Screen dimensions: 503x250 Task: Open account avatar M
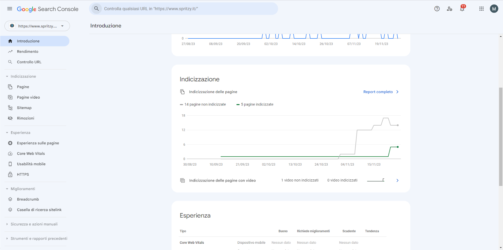coord(494,9)
